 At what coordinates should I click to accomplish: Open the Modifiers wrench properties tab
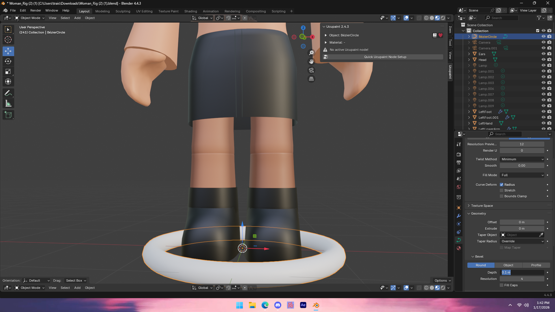pos(459,216)
